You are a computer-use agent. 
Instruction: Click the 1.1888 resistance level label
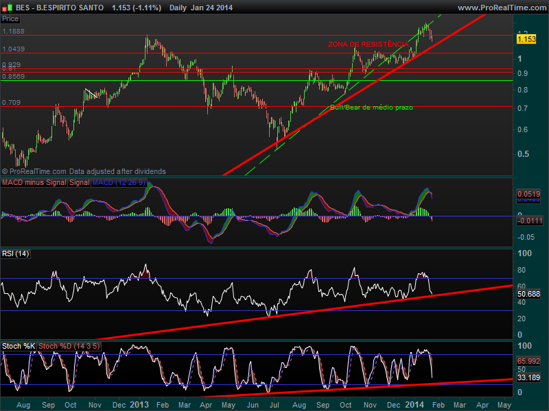13,31
